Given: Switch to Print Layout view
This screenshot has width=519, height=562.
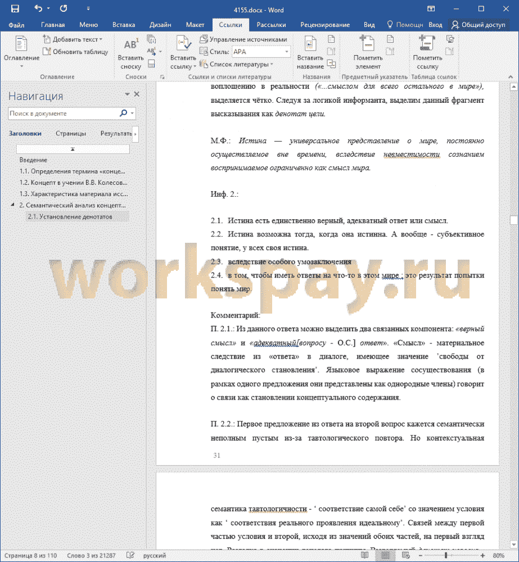Looking at the screenshot, I should coord(385,555).
